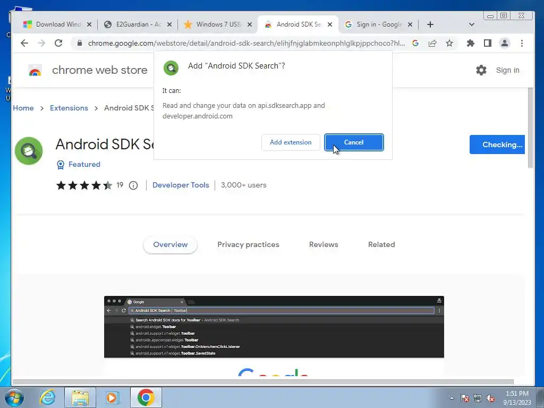Switch to Windows 7 USB tab

click(212, 24)
